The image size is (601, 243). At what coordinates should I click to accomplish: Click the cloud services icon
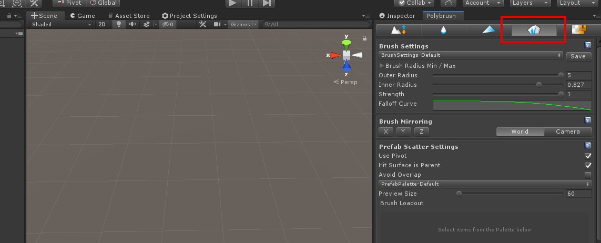(448, 3)
